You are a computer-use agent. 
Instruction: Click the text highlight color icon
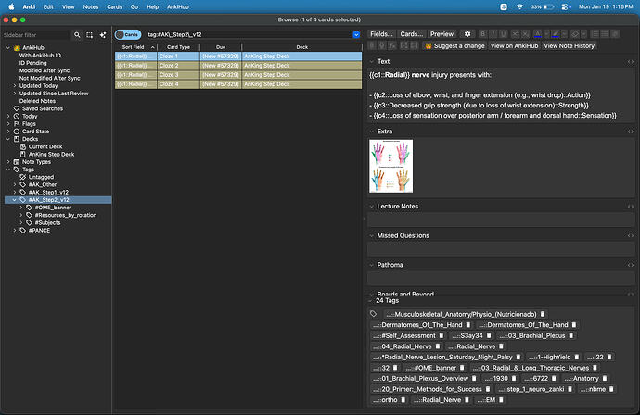[555, 34]
